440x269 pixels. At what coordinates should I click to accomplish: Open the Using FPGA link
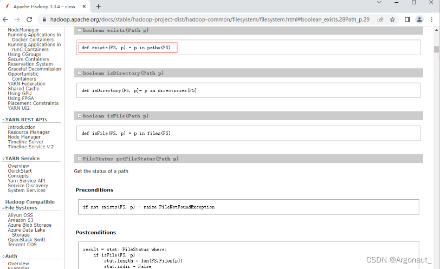pos(21,99)
